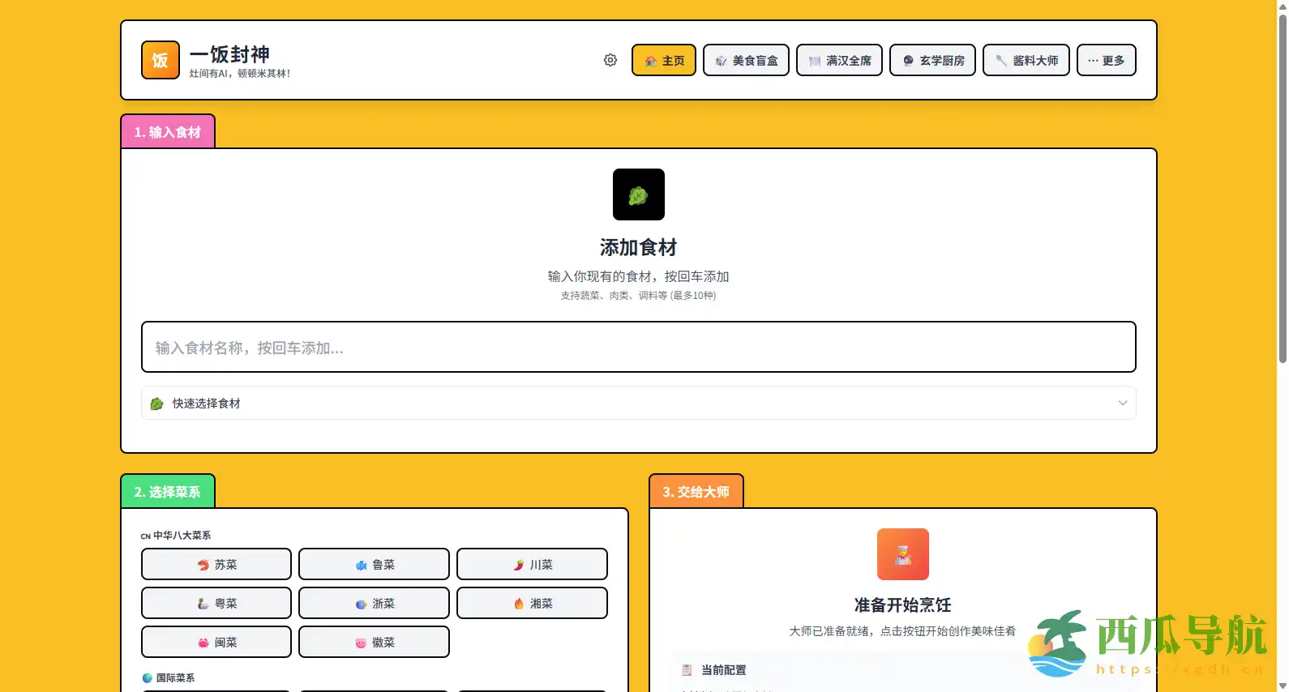The image size is (1289, 692).
Task: Choose the 徽菜 cuisine button
Action: (x=374, y=643)
